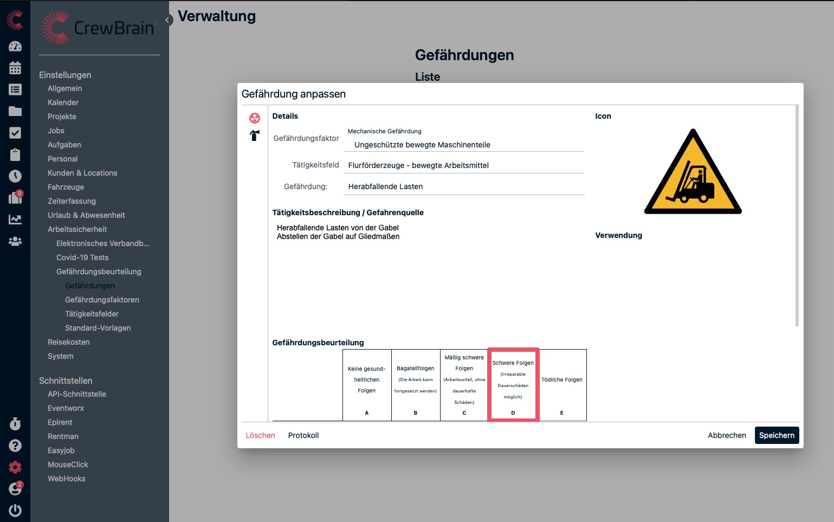Open the suitcase icon with 9 badge

pyautogui.click(x=15, y=197)
